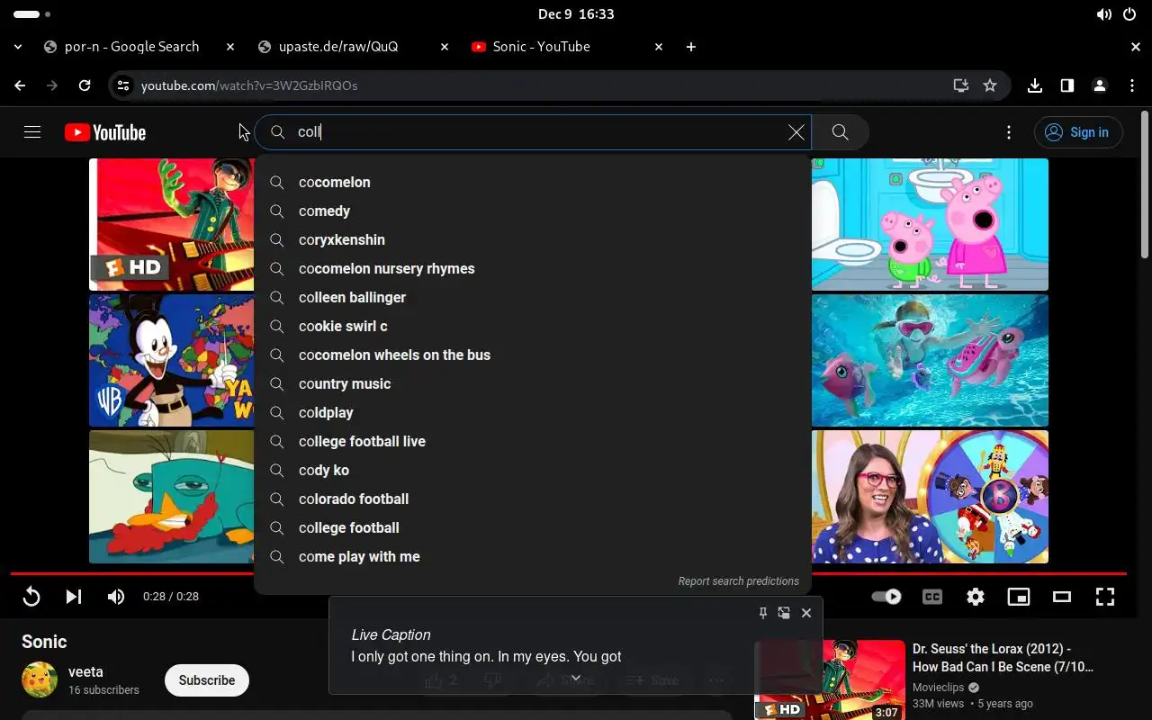Mute the video volume
This screenshot has height=720, width=1152.
116,597
